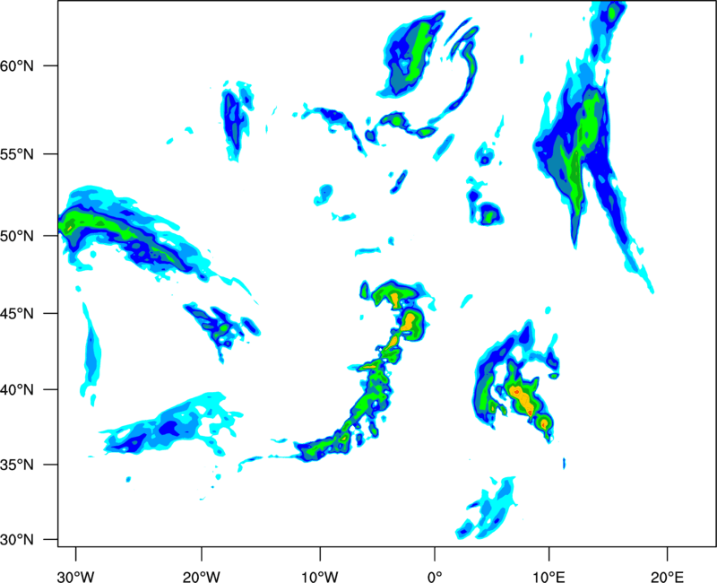Click the 30°N latitude label

[17, 540]
